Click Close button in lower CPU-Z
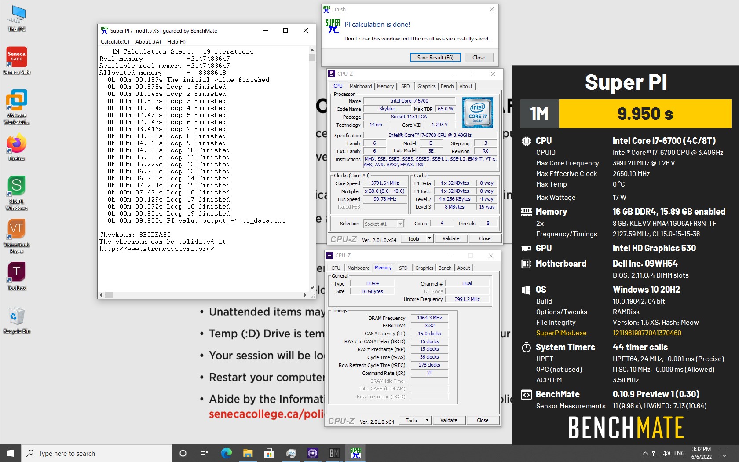The width and height of the screenshot is (739, 462). pos(483,420)
